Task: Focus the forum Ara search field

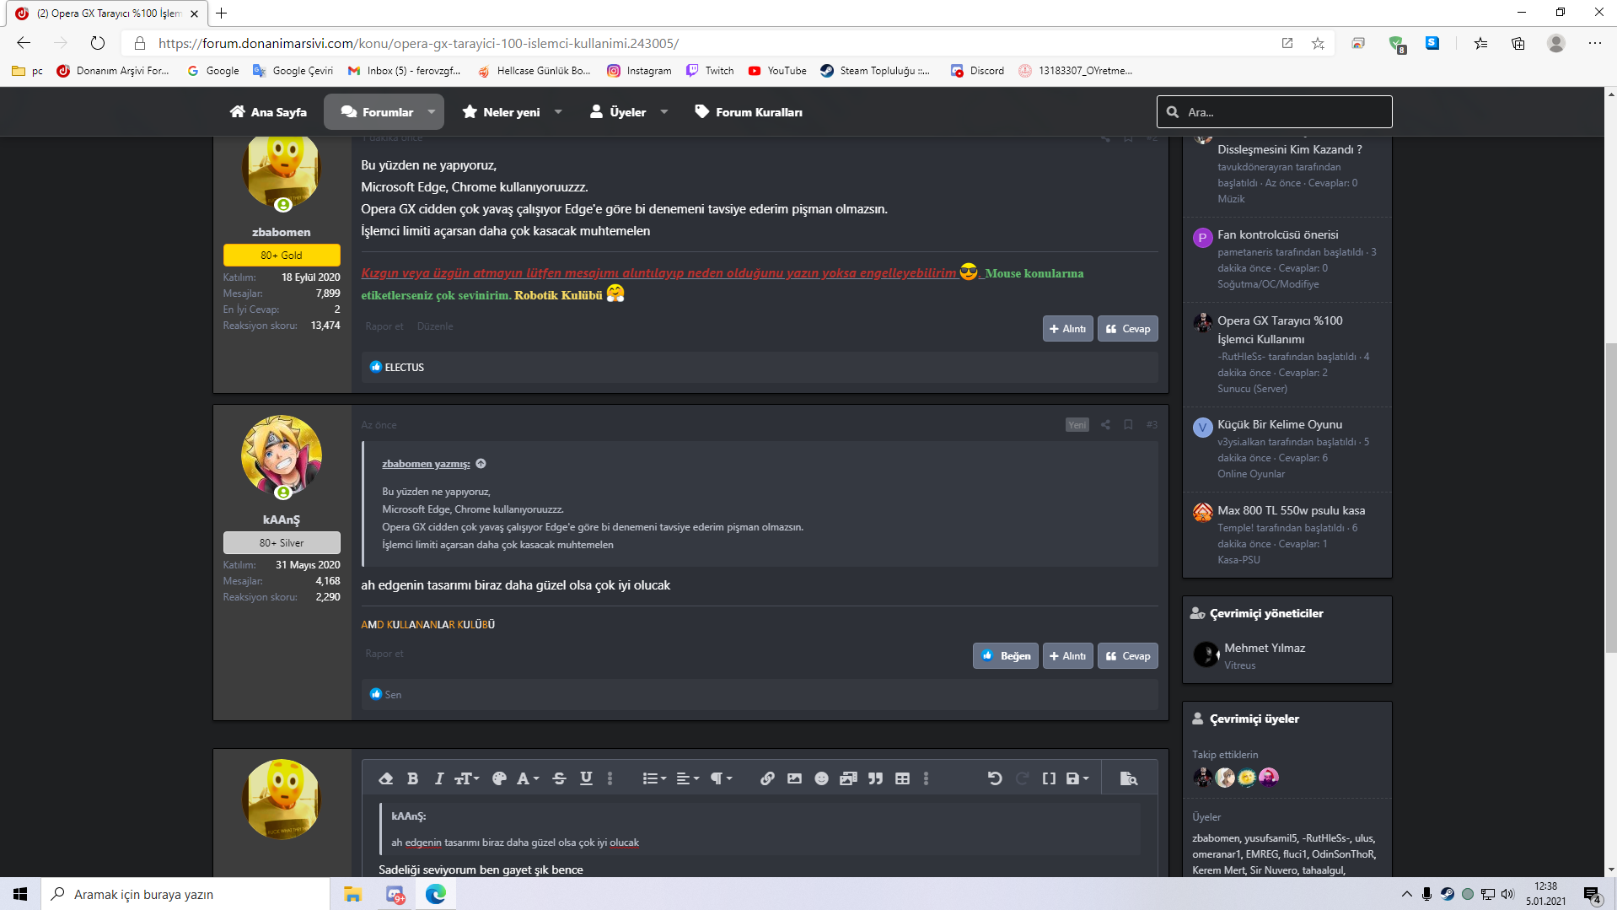Action: (x=1275, y=112)
